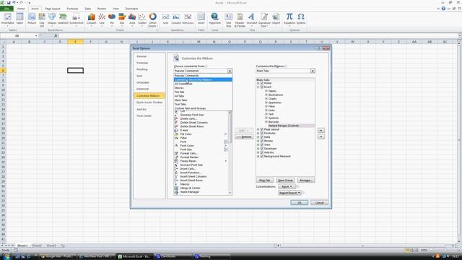Choose Commands Not in the Ribbon option
Screen dimensions: 462x260
(x=203, y=79)
